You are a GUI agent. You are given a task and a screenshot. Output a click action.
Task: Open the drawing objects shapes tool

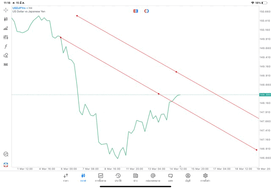[x=6, y=55]
